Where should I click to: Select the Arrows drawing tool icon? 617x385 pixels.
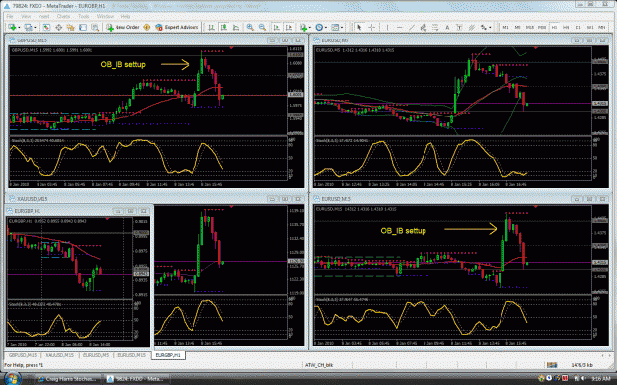click(483, 28)
